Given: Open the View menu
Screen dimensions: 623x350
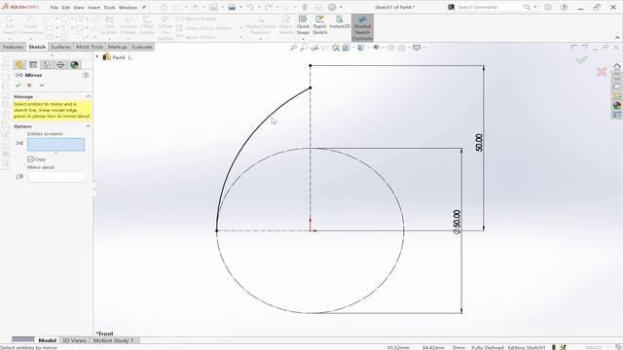Looking at the screenshot, I should click(79, 8).
